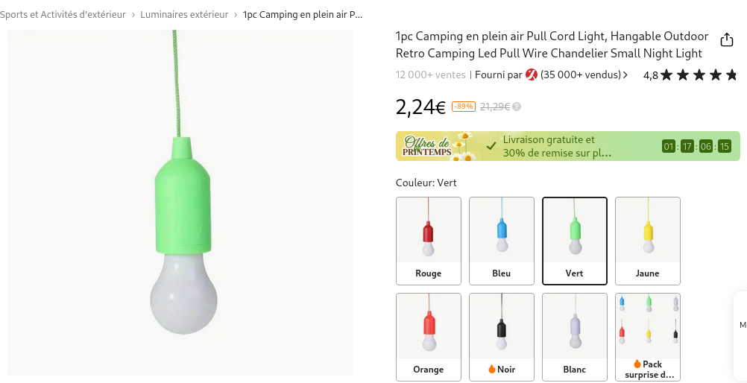Screen dimensions: 747x383
Task: Click the help icon next to original price
Action: pyautogui.click(x=517, y=107)
